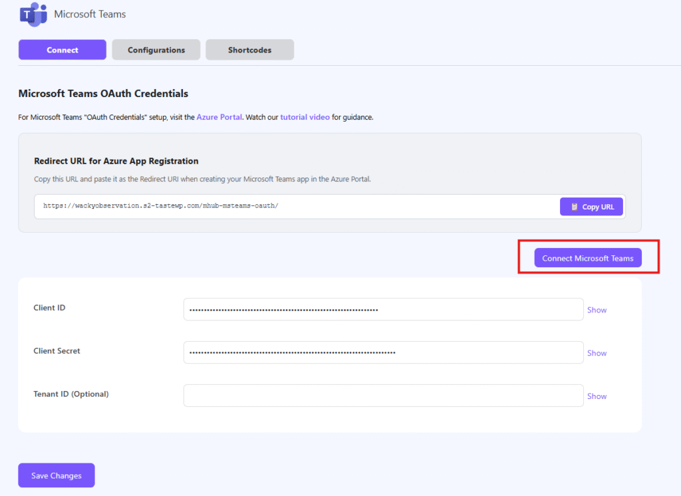
Task: Toggle Show next to Tenant ID
Action: click(x=597, y=396)
